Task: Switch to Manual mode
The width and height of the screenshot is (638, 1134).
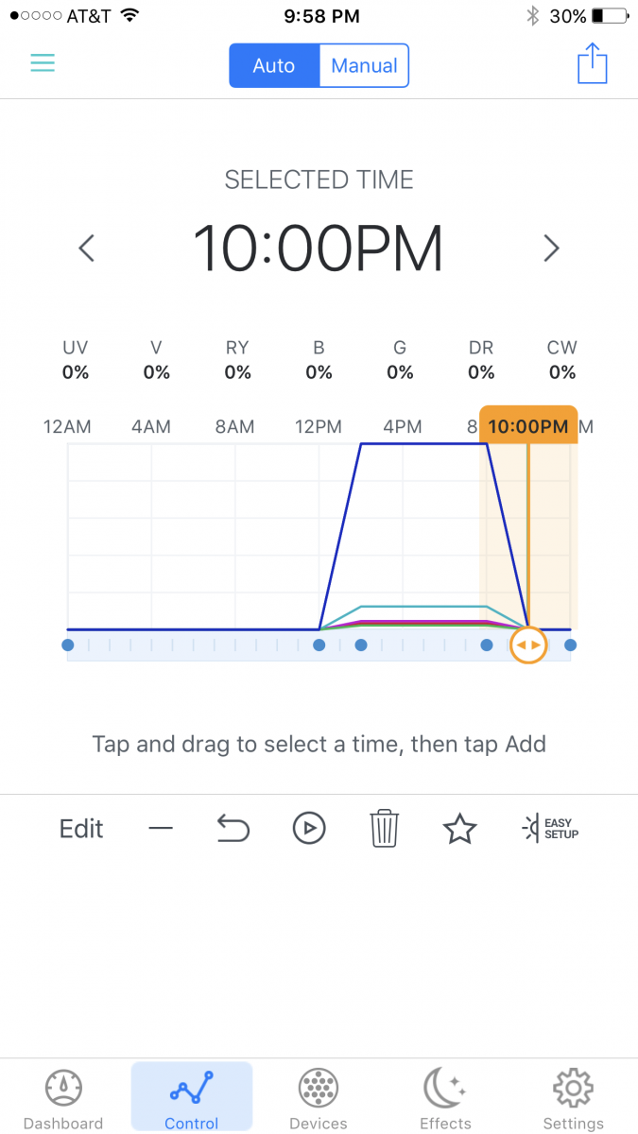Action: point(364,66)
